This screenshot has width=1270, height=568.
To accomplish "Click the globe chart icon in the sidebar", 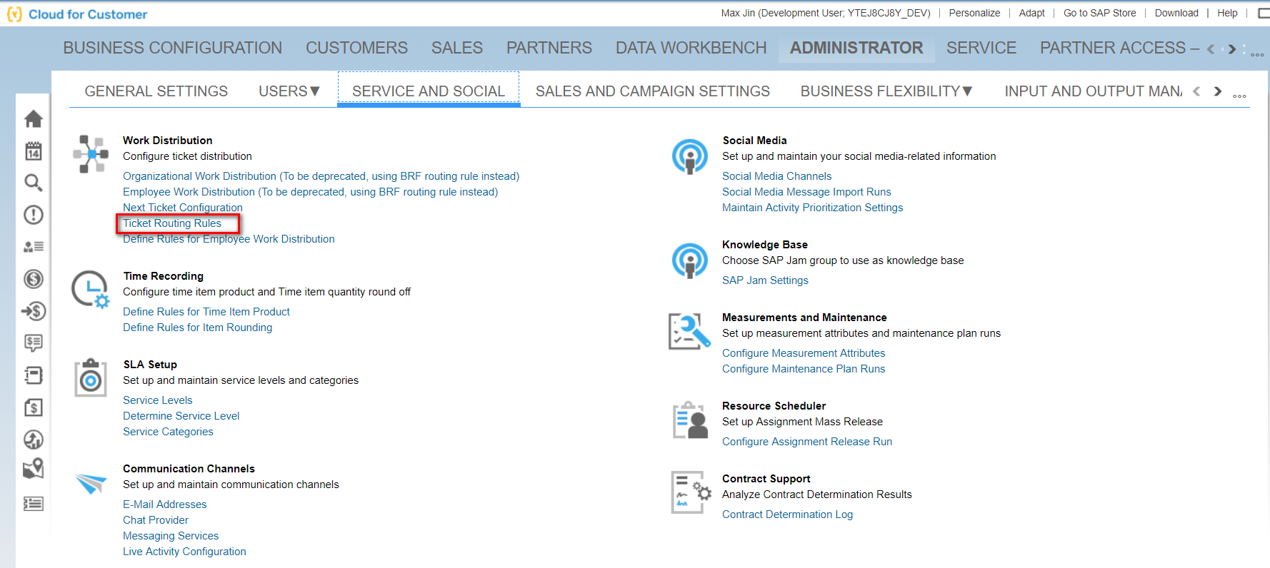I will (x=34, y=440).
